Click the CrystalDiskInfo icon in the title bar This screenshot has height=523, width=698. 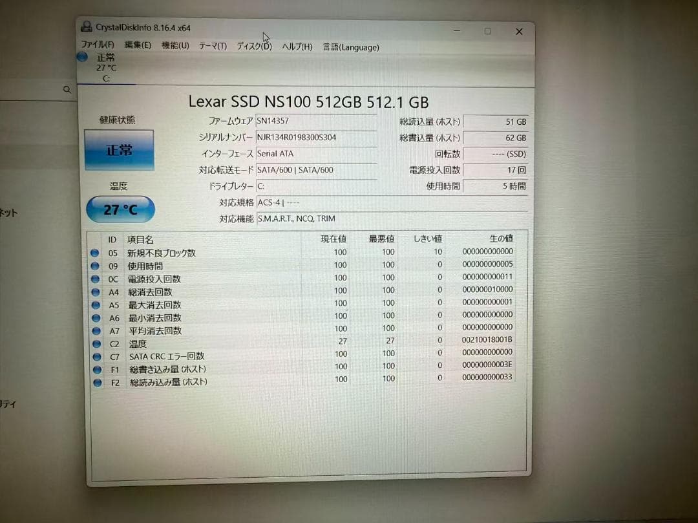click(x=87, y=26)
